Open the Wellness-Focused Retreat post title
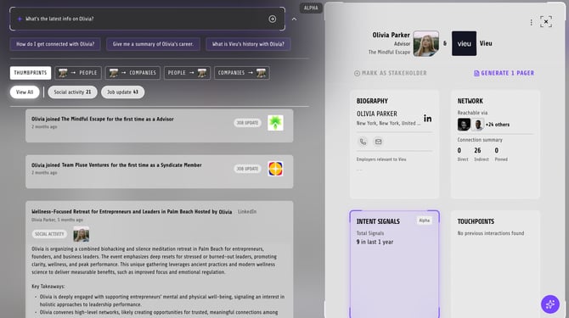The height and width of the screenshot is (318, 569). (x=132, y=211)
